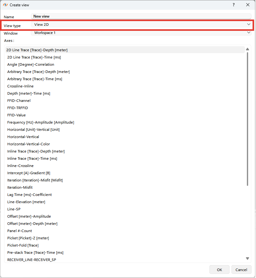
Task: Click the scrollbar down arrow
Action: click(247, 258)
